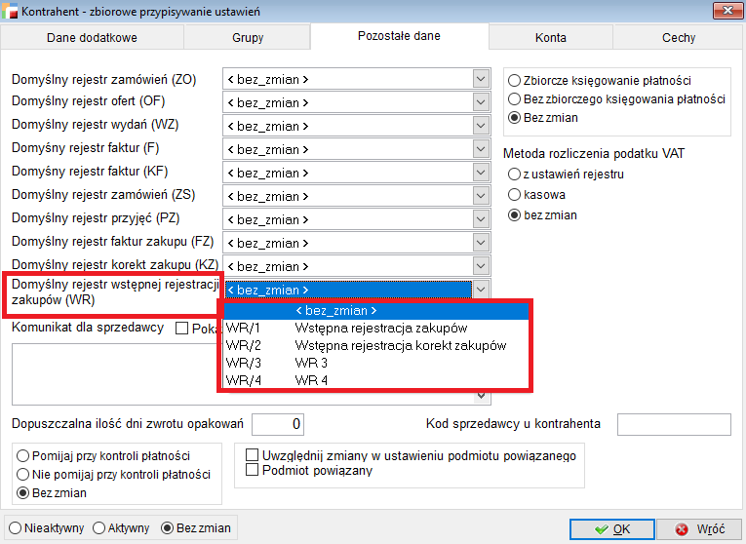This screenshot has width=746, height=544.
Task: Open the Domyślny rejestr wydań (WZ) dropdown
Action: point(480,126)
